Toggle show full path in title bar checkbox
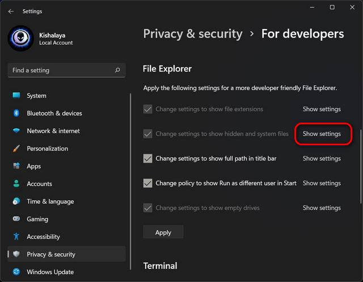363x282 pixels. point(147,159)
